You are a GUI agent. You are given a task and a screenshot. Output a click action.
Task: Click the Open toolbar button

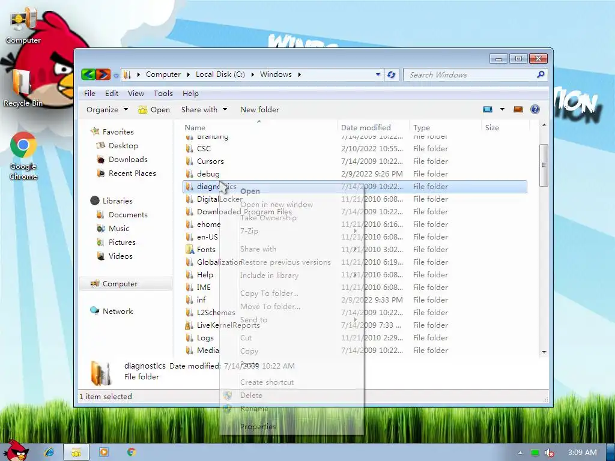[154, 110]
